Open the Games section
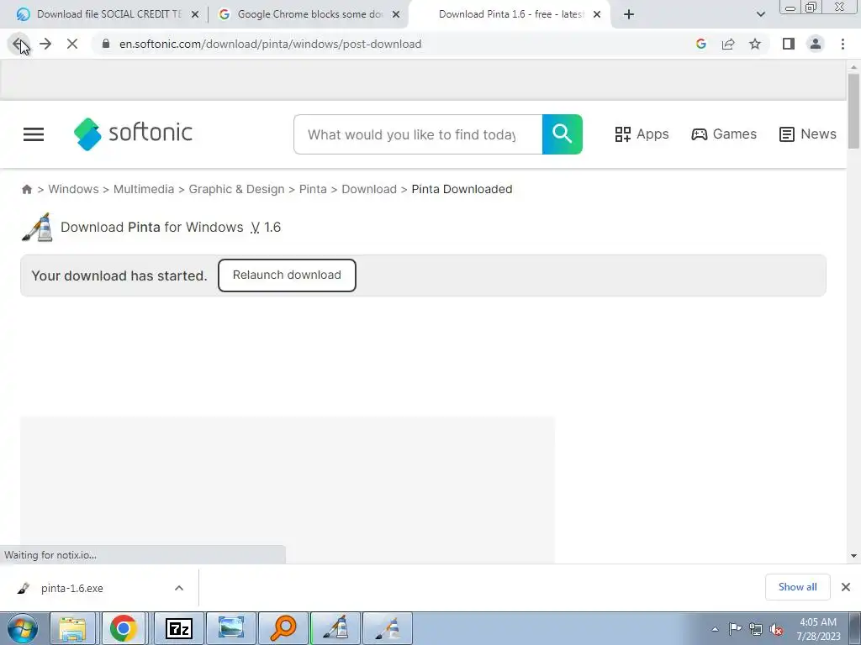 tap(724, 134)
